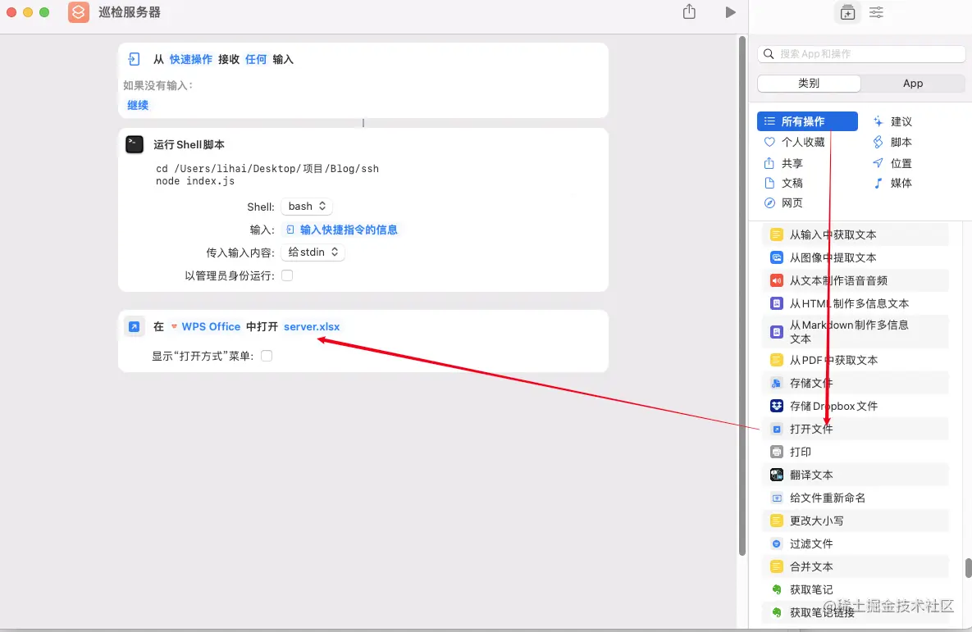This screenshot has height=632, width=972.
Task: Click the Shortcuts app icon beside 巡检服务器
Action: click(79, 11)
